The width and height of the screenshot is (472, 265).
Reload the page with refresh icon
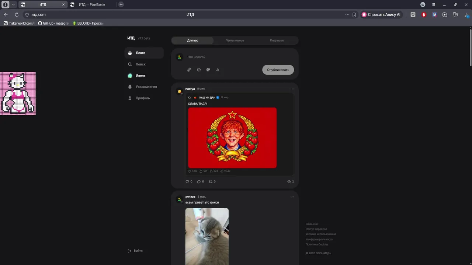[17, 15]
